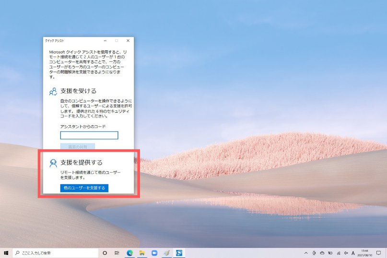Expand hidden system tray icons chevron
This screenshot has width=387, height=258.
click(306, 253)
